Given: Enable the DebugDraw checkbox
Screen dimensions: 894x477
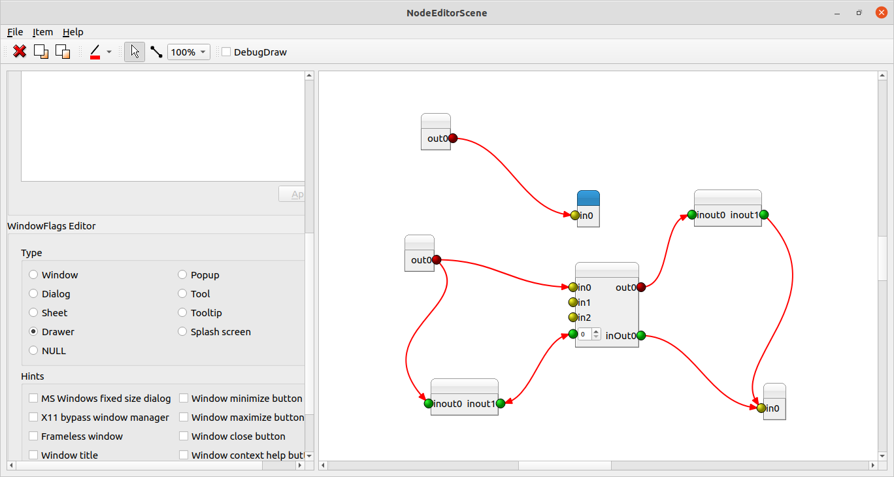Looking at the screenshot, I should tap(227, 52).
